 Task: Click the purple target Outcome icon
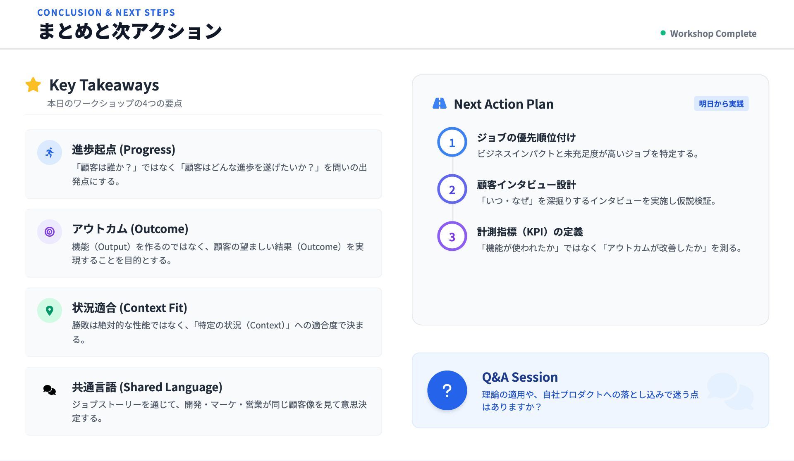tap(50, 232)
